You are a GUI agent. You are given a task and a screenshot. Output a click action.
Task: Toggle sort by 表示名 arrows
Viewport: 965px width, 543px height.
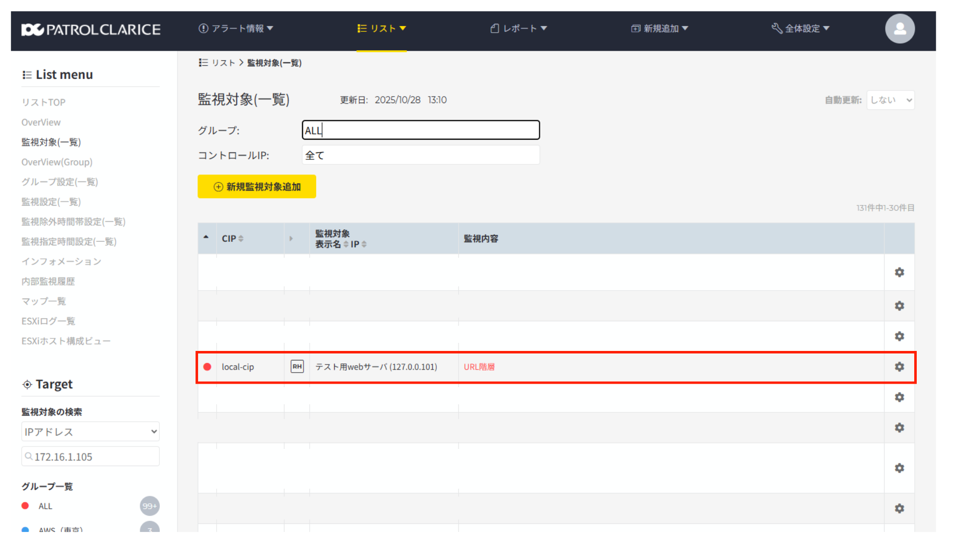click(x=346, y=244)
